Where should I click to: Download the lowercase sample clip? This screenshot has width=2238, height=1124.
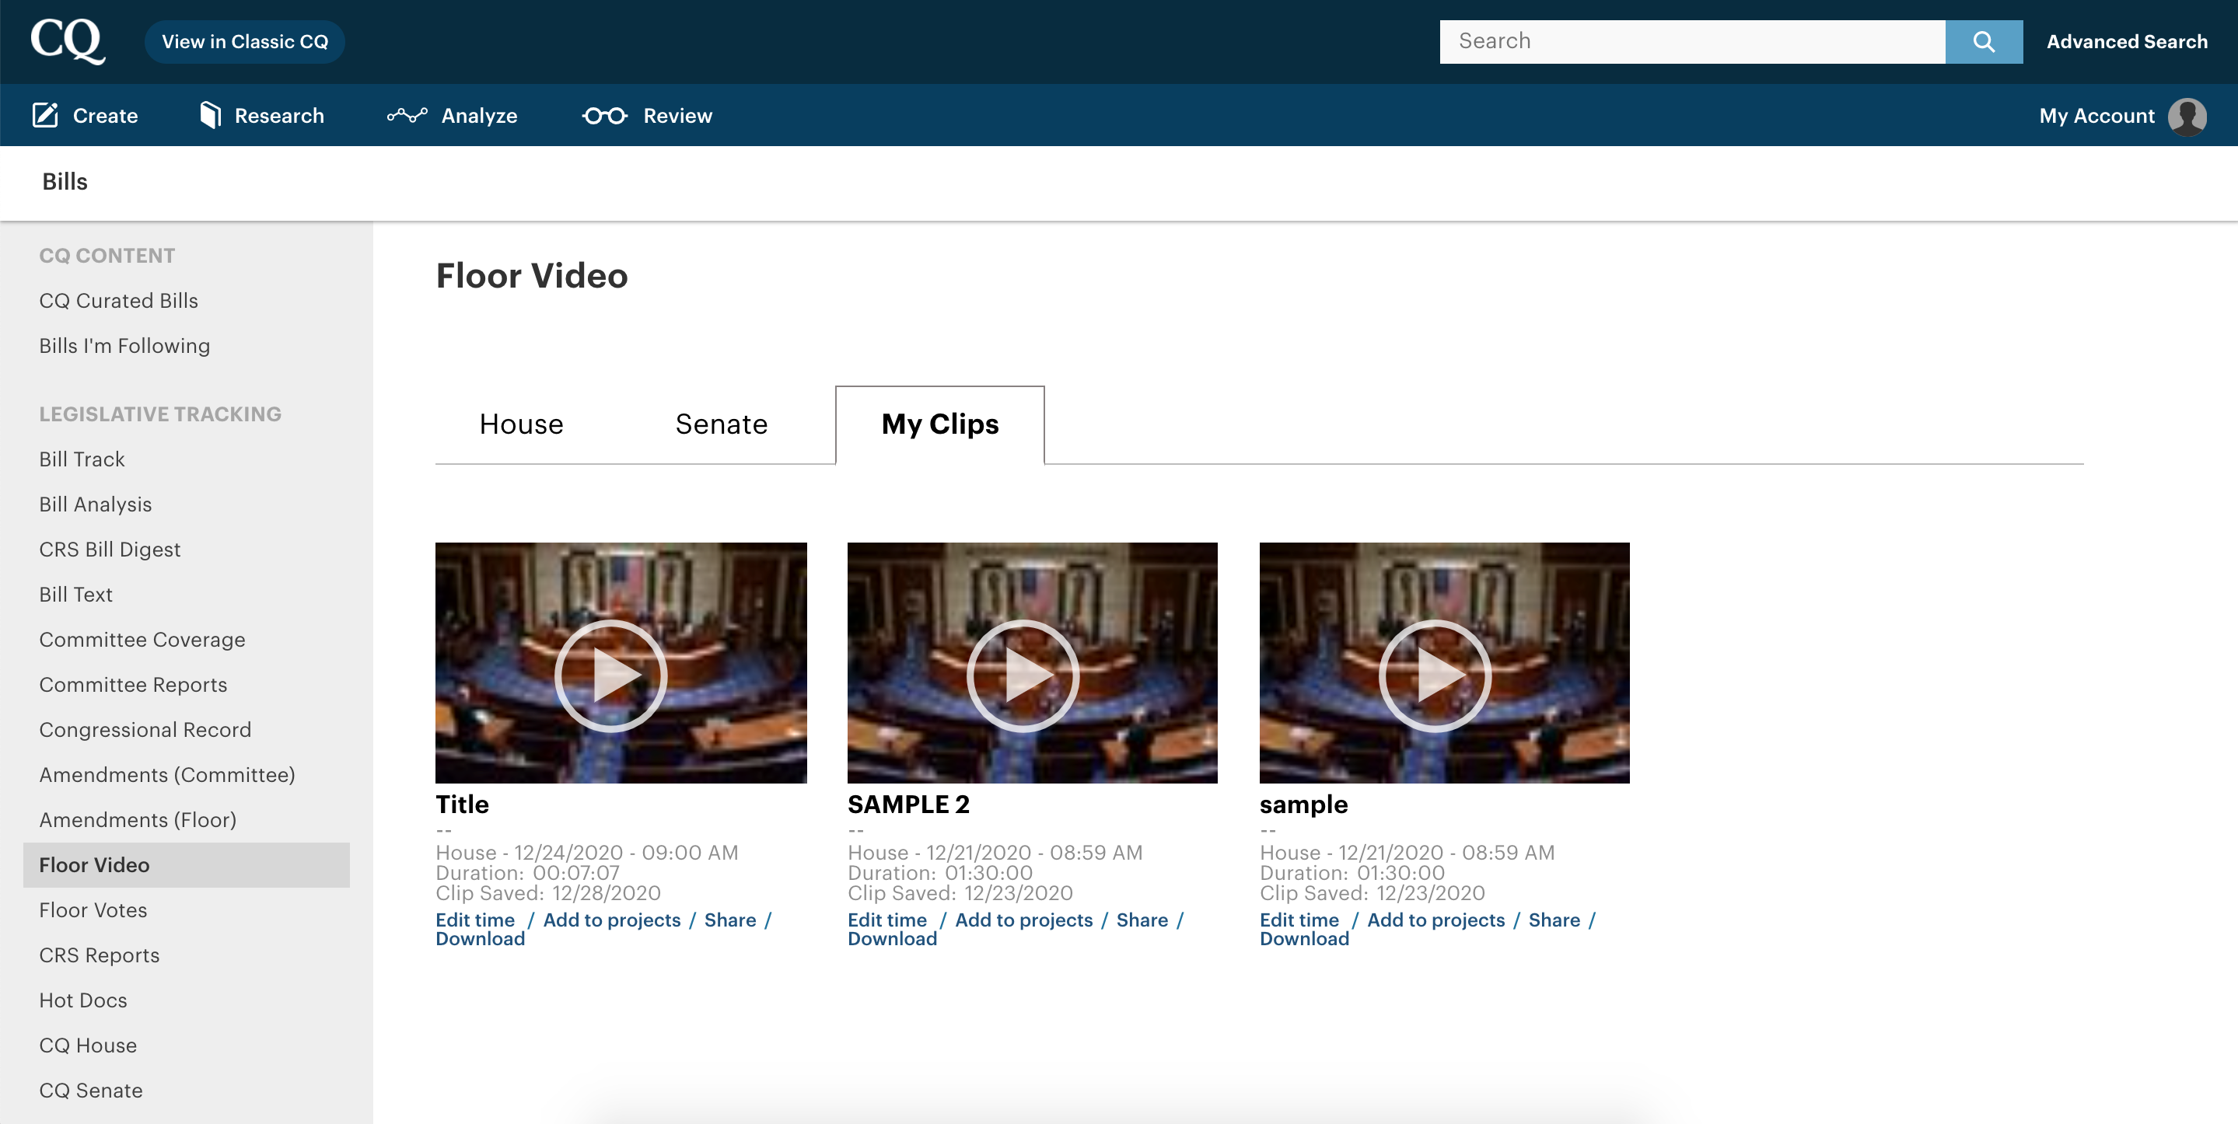click(x=1304, y=939)
